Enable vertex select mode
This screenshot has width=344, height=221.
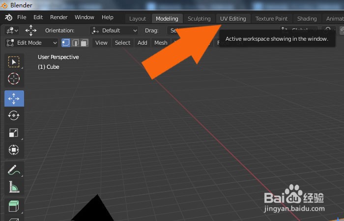66,43
